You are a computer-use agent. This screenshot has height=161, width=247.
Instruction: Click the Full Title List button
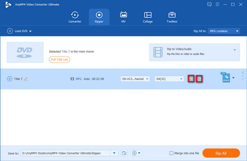(x=59, y=59)
